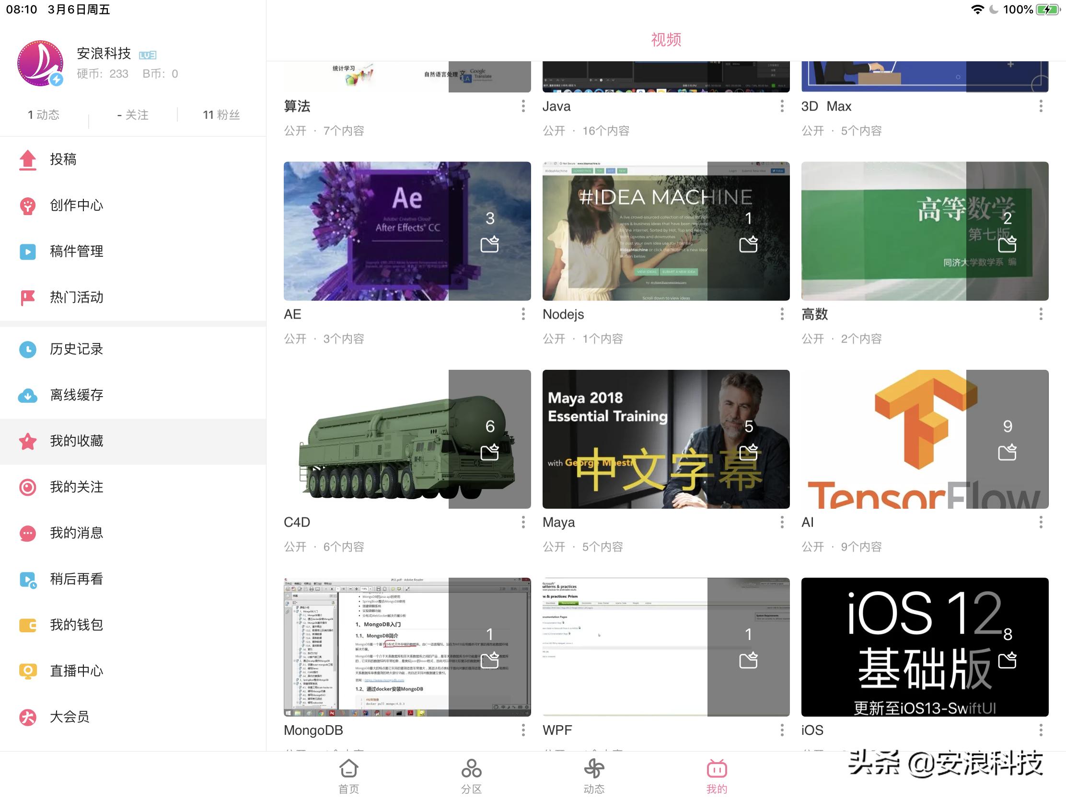View the 11 粉丝 followers count

pos(221,114)
